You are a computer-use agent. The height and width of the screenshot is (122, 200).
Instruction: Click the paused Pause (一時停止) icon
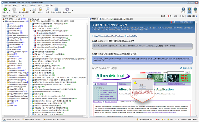14,9
